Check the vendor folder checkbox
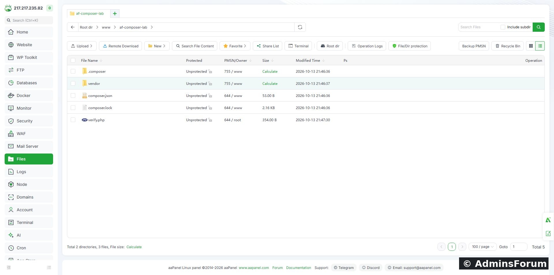554x275 pixels. [73, 83]
